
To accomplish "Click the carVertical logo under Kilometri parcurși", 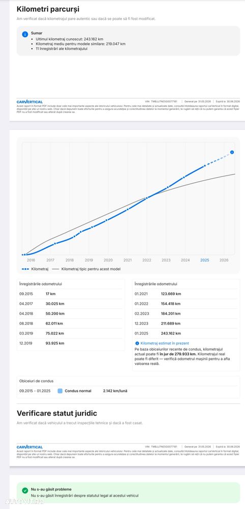I will coord(29,102).
